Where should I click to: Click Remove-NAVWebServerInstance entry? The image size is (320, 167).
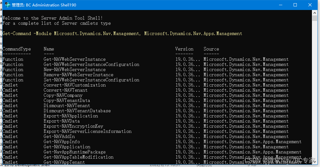coord(79,75)
